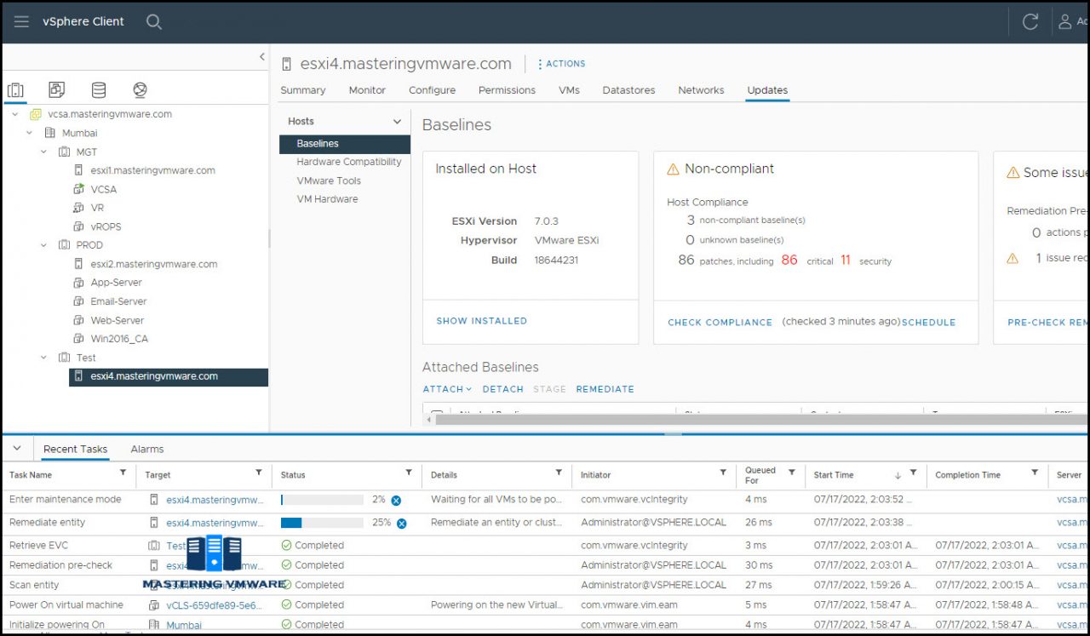The height and width of the screenshot is (636, 1090).
Task: Collapse the Mumbai datacenter node
Action: coord(27,133)
